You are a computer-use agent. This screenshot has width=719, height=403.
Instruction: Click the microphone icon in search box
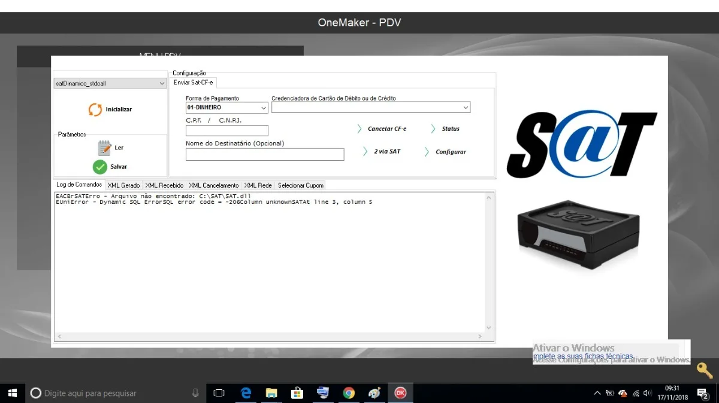[195, 393]
